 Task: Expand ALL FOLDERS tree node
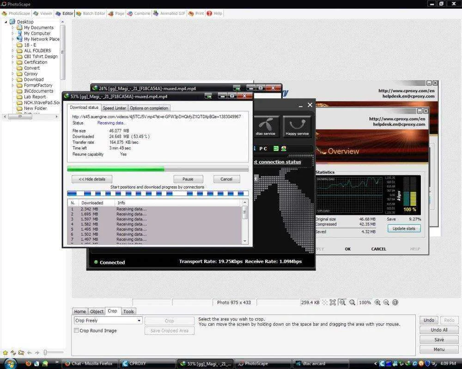click(x=12, y=51)
